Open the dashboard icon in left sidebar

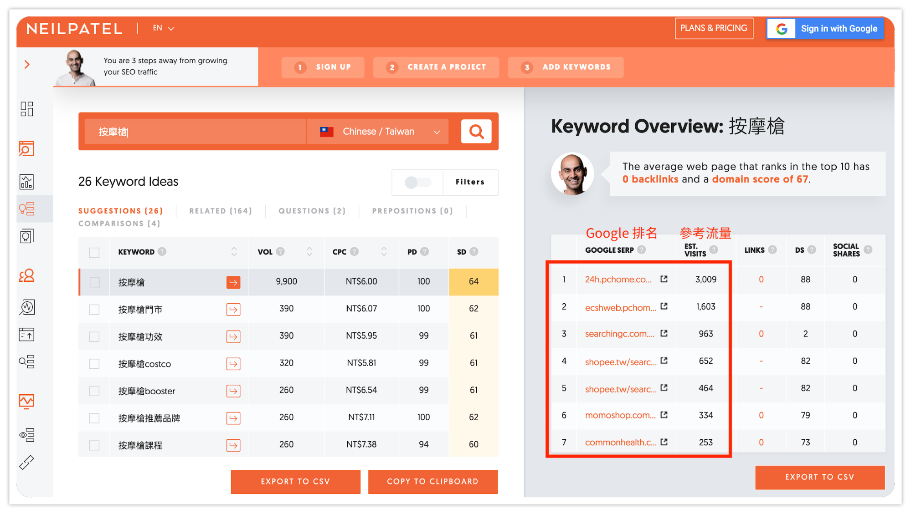(x=27, y=109)
